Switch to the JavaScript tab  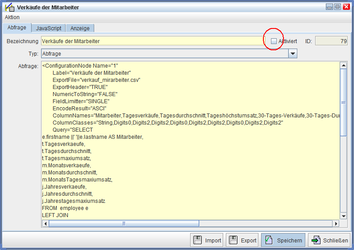click(49, 28)
